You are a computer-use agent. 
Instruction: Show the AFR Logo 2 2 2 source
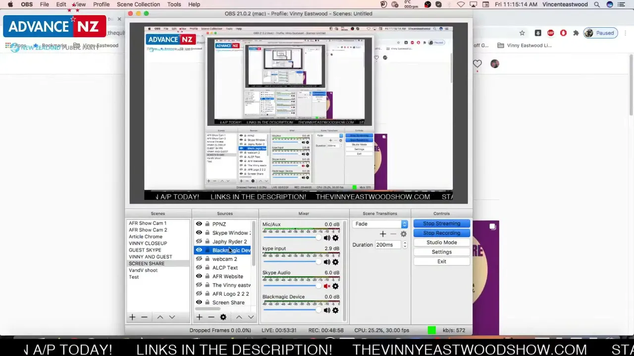pos(199,294)
